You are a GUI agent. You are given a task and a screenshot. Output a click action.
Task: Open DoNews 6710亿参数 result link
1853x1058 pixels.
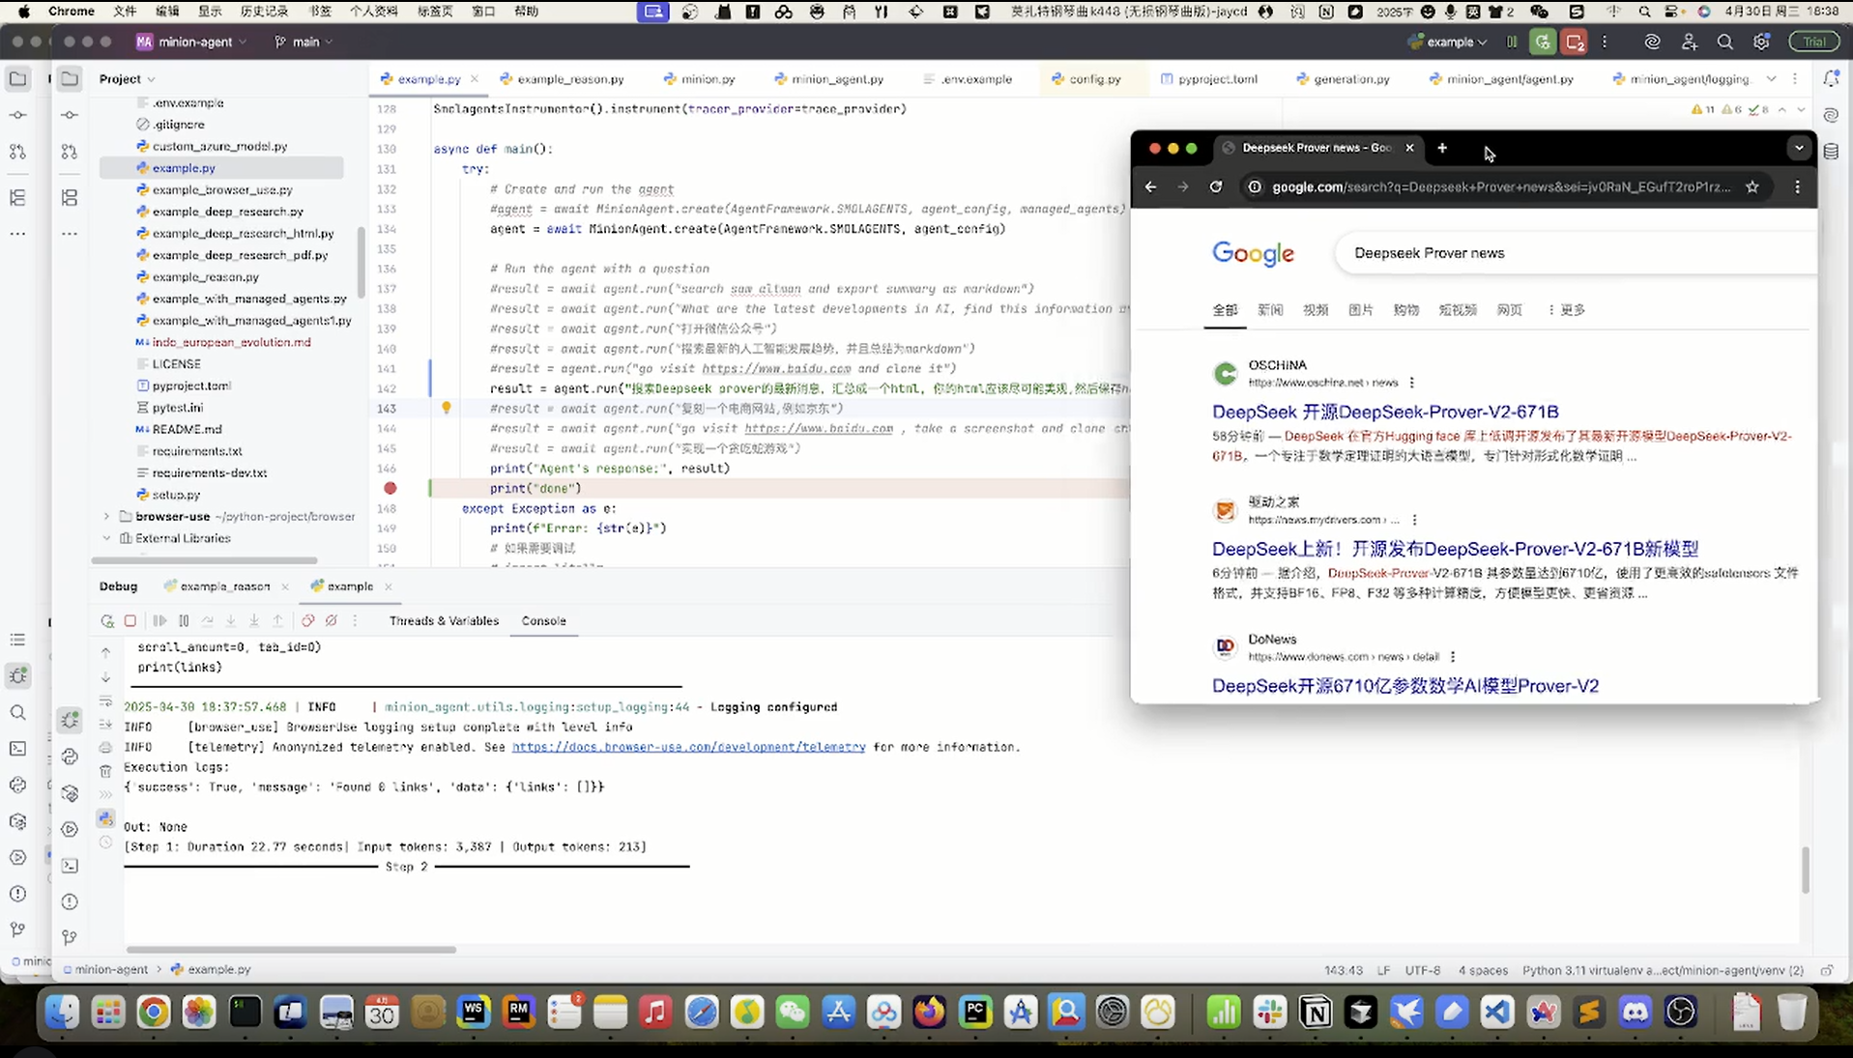(1405, 686)
